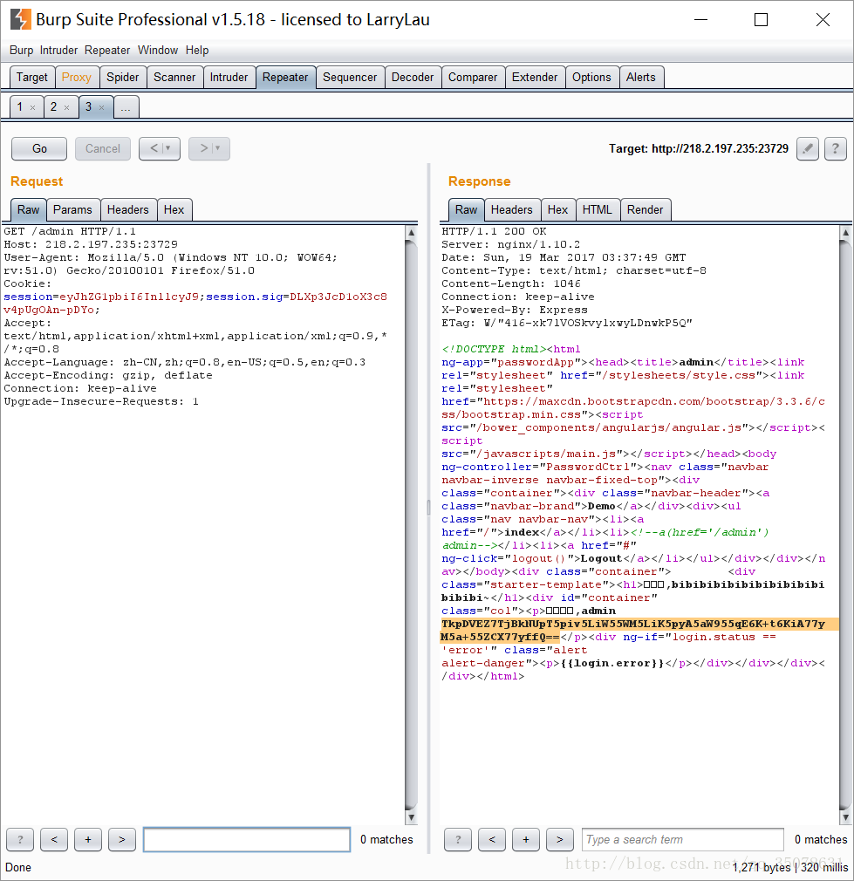Viewport: 854px width, 881px height.
Task: Switch to the Spider tab
Action: 122,78
